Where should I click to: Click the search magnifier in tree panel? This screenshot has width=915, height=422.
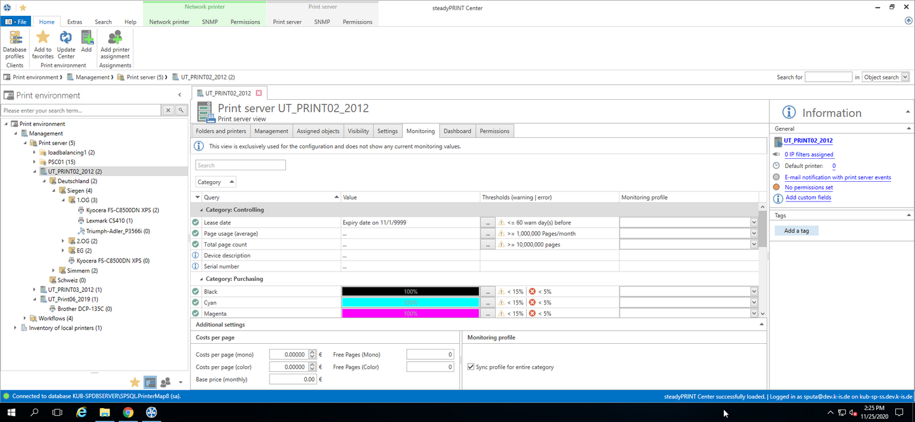181,111
